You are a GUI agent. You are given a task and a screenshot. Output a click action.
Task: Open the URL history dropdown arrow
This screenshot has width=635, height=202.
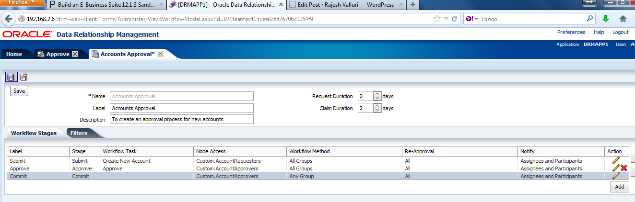tap(446, 19)
